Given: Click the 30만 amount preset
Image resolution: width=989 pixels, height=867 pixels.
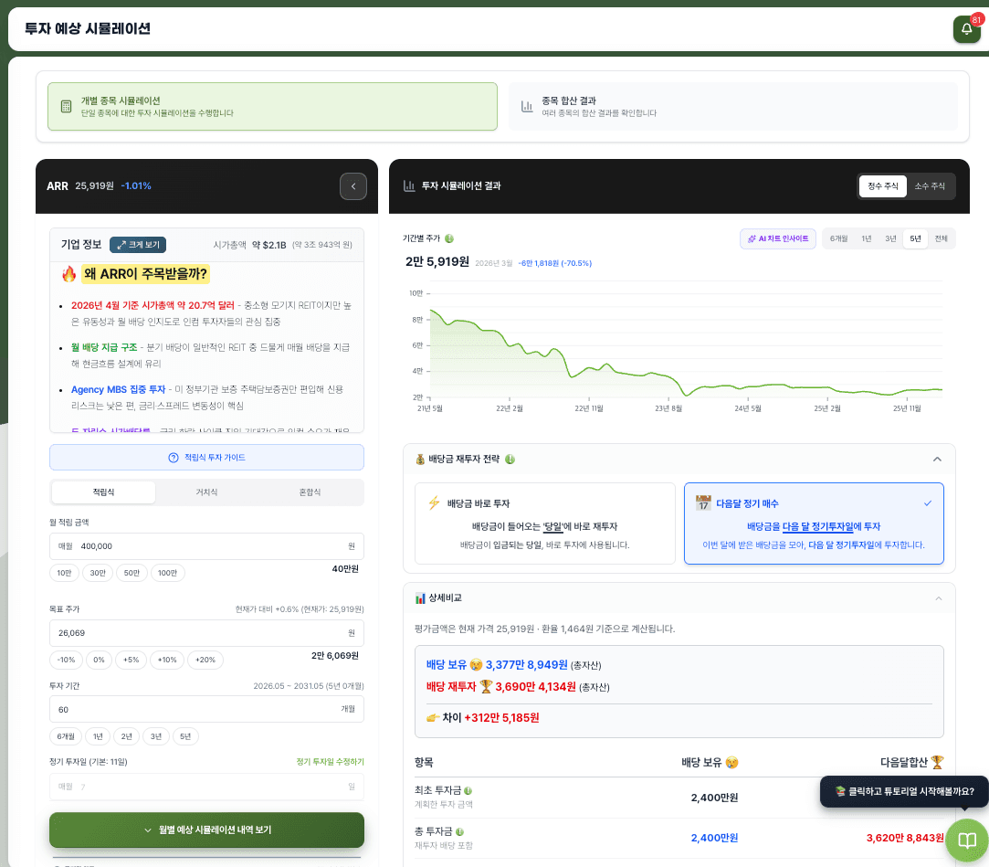Looking at the screenshot, I should 98,573.
